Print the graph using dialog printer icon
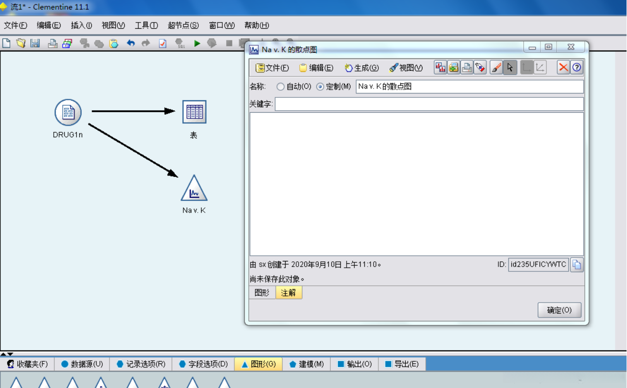627x388 pixels. [467, 67]
